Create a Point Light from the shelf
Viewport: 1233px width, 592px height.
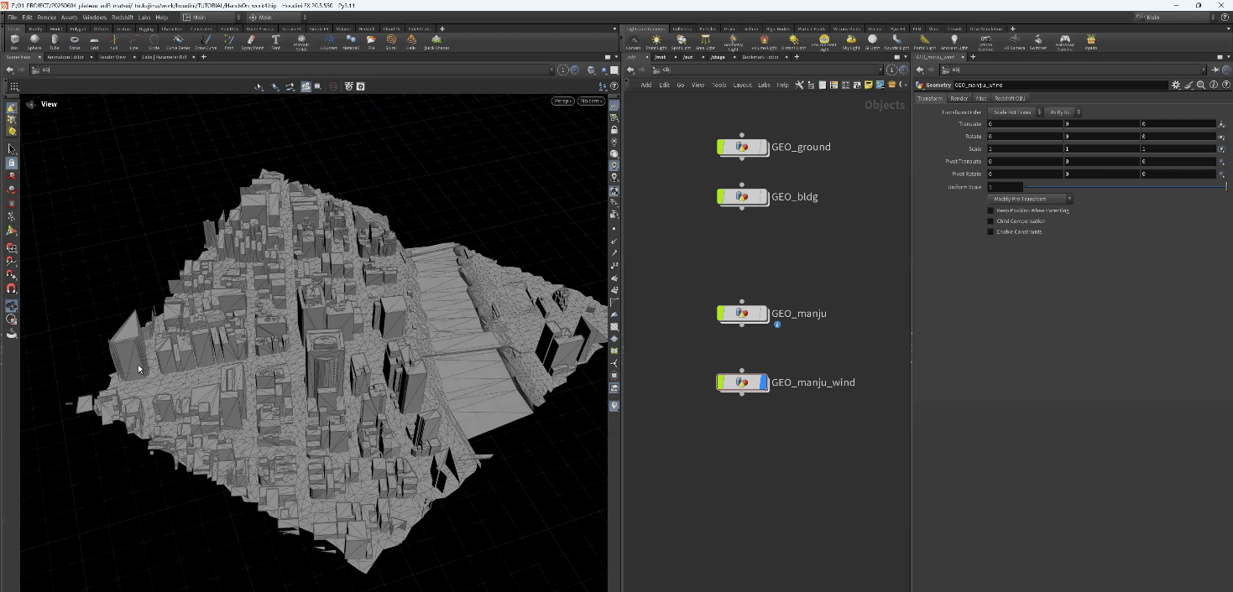(x=656, y=40)
